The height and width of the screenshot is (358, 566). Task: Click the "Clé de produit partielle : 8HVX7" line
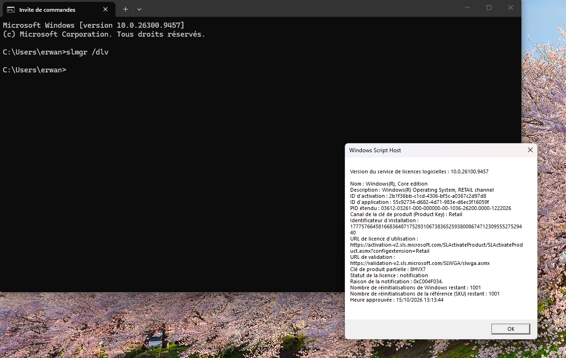(388, 269)
